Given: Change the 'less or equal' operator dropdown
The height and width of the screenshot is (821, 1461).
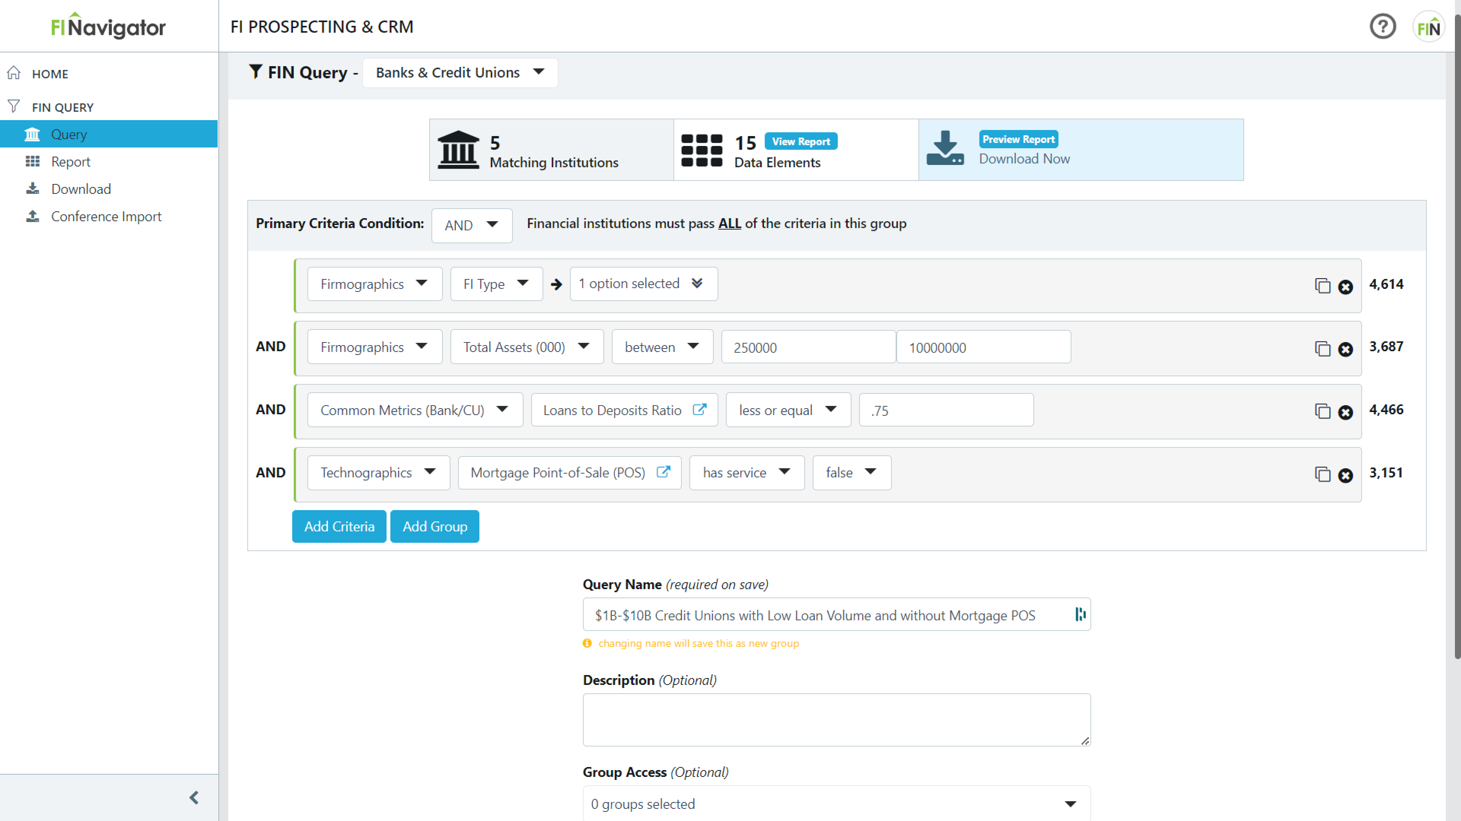Looking at the screenshot, I should pyautogui.click(x=788, y=410).
